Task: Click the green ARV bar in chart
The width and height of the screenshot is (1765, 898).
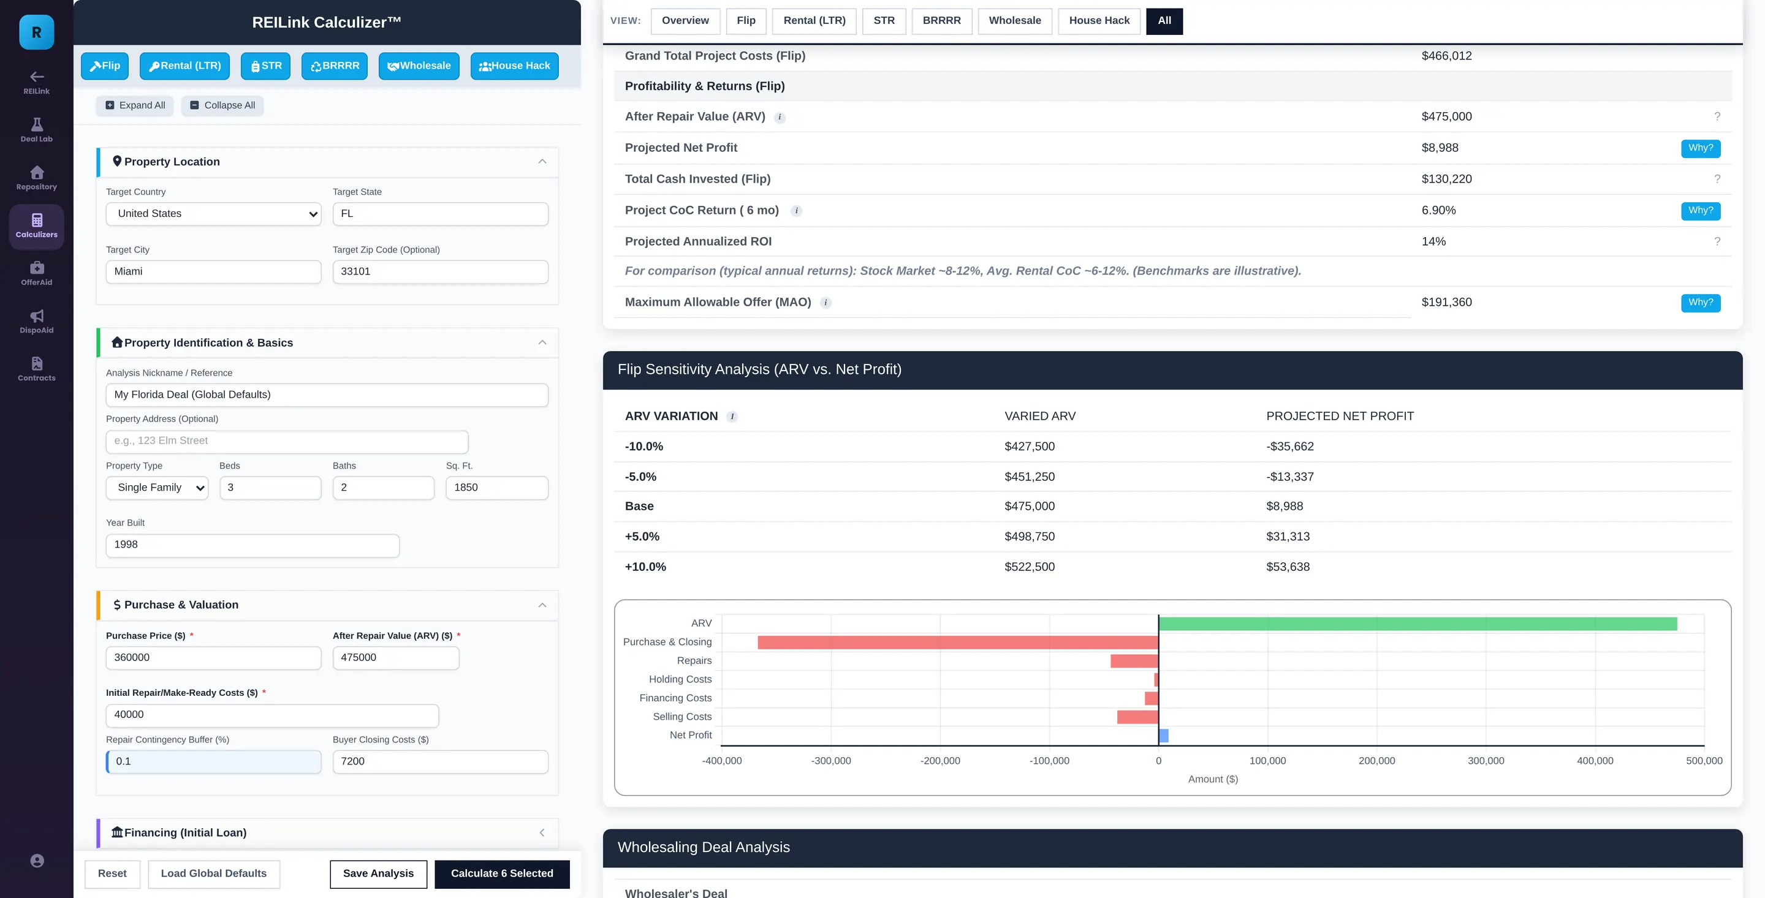Action: (1418, 624)
